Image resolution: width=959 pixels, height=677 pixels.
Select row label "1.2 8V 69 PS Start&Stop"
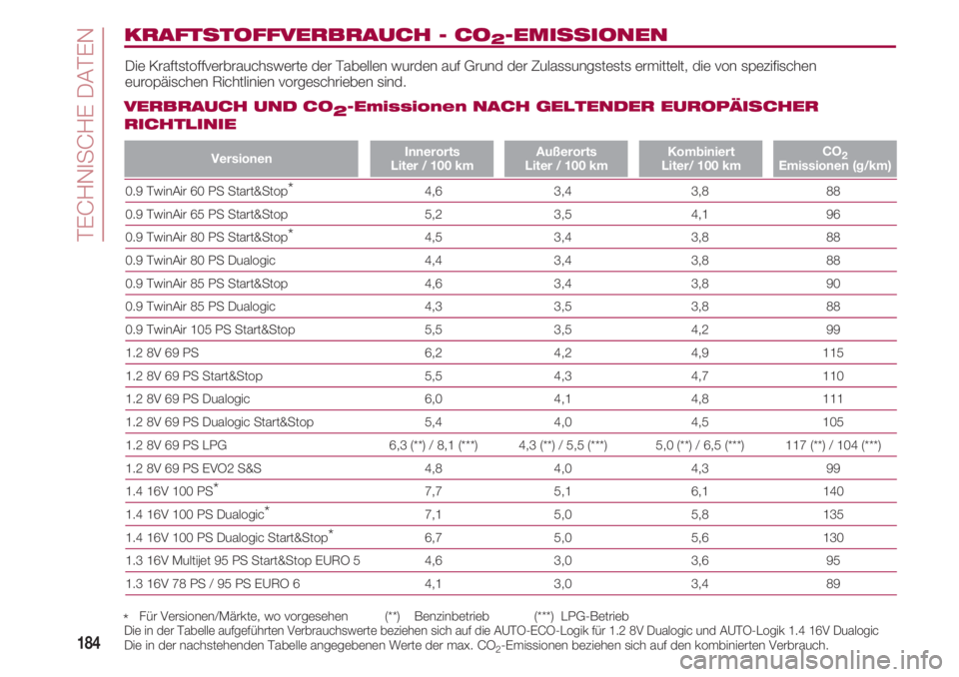coord(194,376)
